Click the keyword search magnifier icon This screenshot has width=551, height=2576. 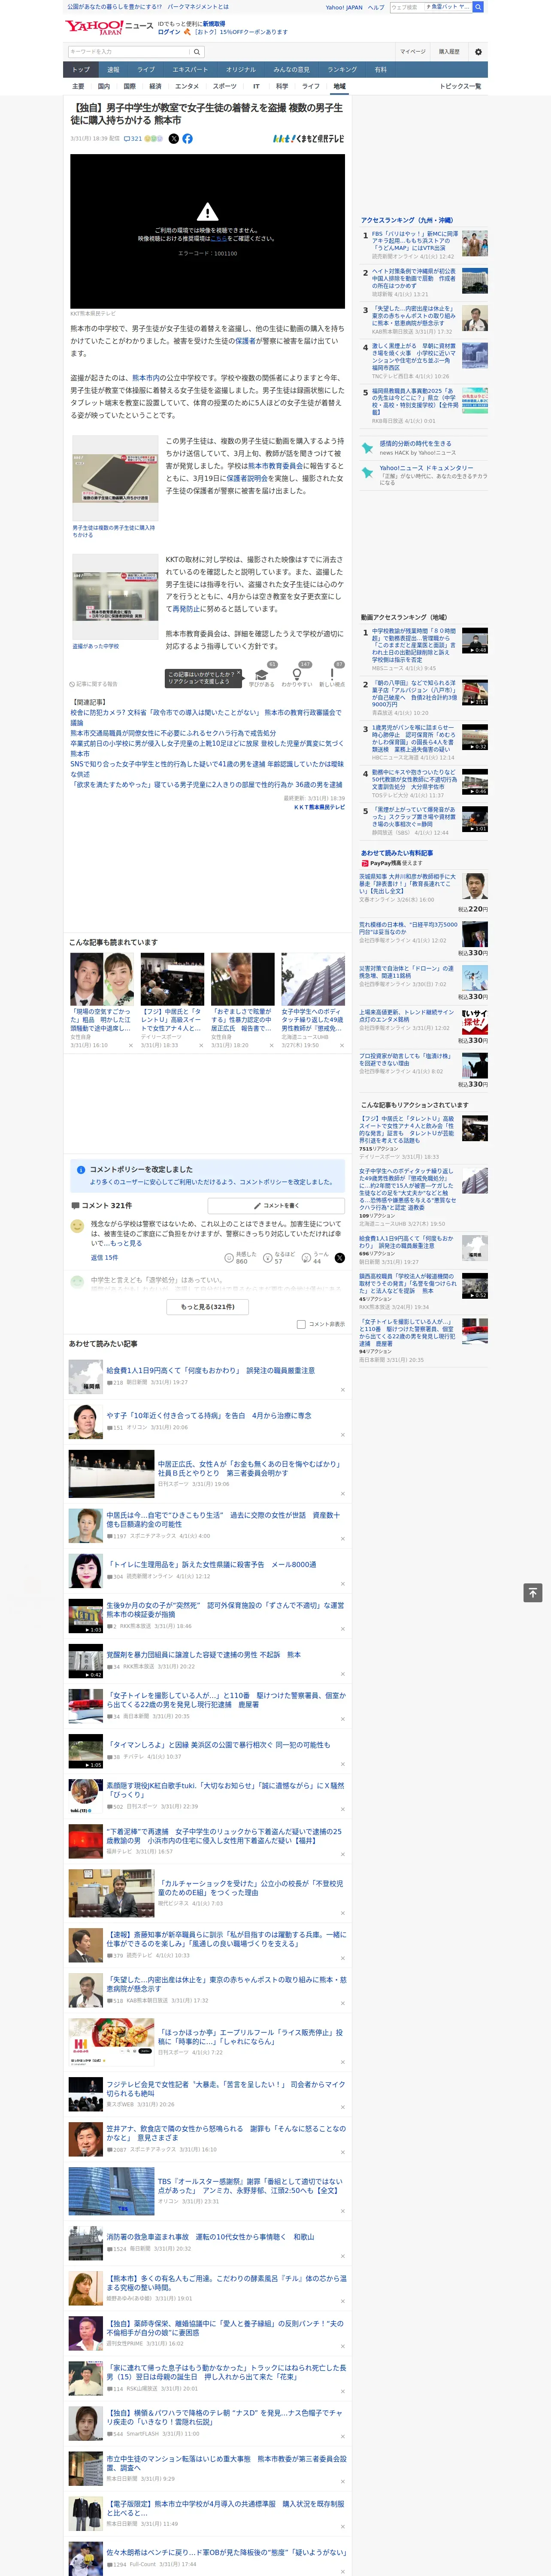[197, 52]
